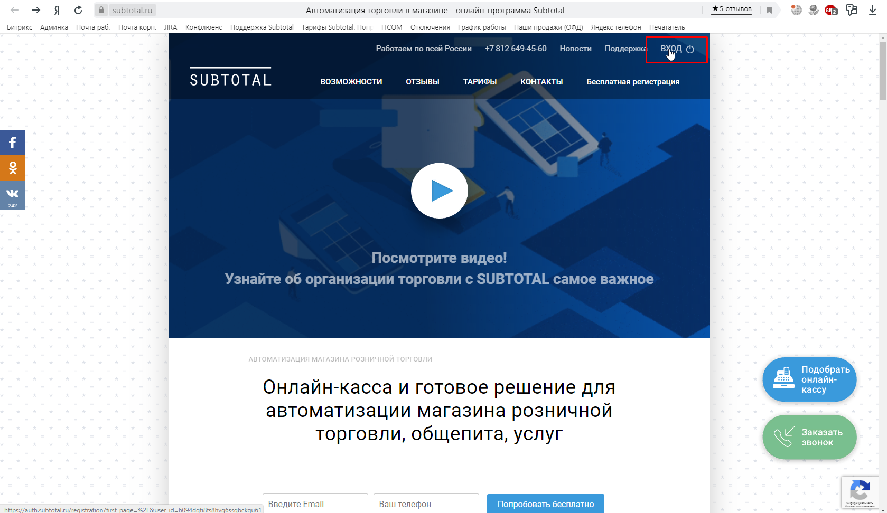The width and height of the screenshot is (887, 513).
Task: Open the ТАРИФЫ menu item
Action: 480,82
